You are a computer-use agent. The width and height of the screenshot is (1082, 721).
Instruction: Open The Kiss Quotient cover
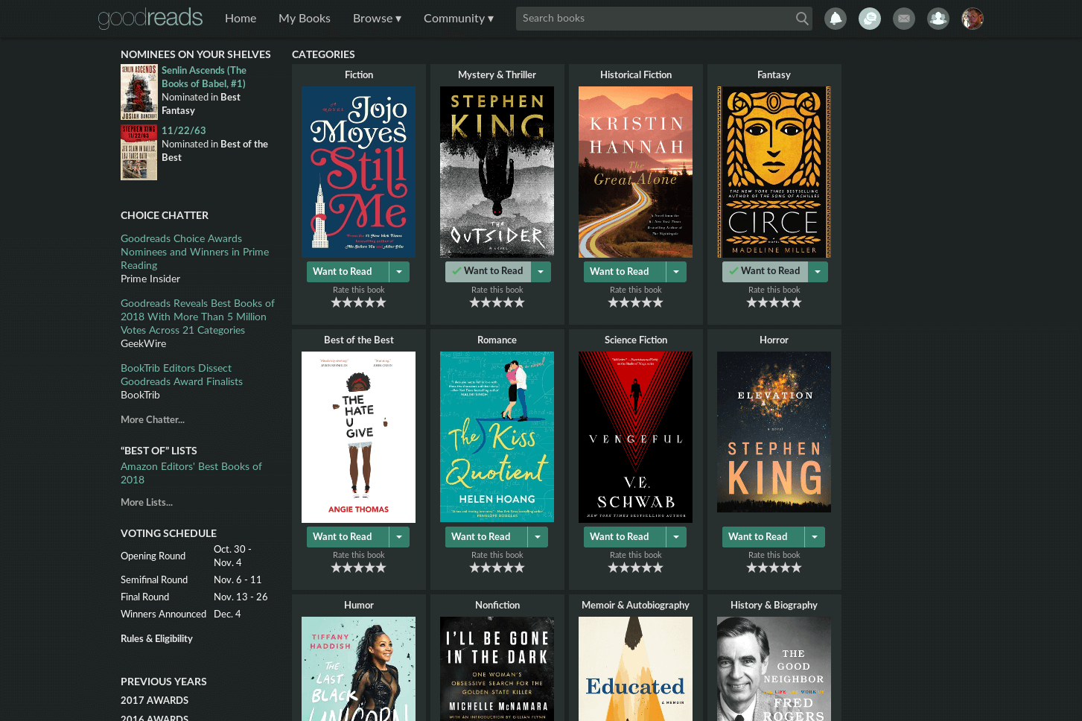pos(497,437)
